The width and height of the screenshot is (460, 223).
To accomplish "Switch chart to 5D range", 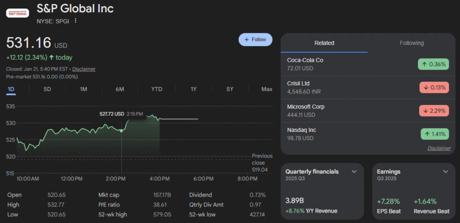I will click(x=47, y=89).
